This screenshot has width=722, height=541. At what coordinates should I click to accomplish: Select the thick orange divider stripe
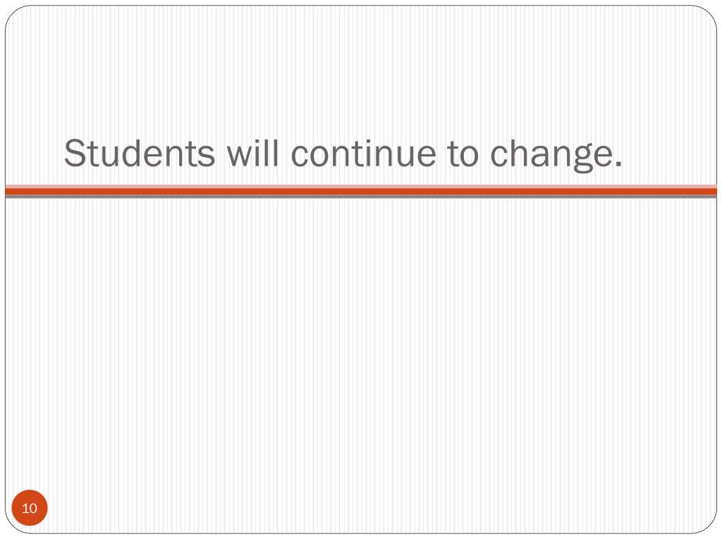click(361, 192)
